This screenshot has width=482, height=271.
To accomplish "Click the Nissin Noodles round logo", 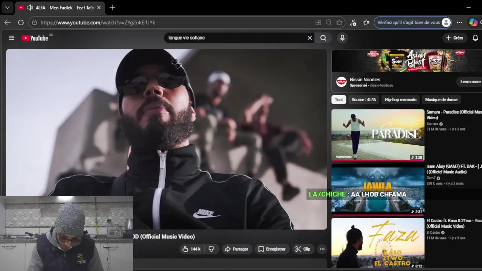I will point(341,82).
